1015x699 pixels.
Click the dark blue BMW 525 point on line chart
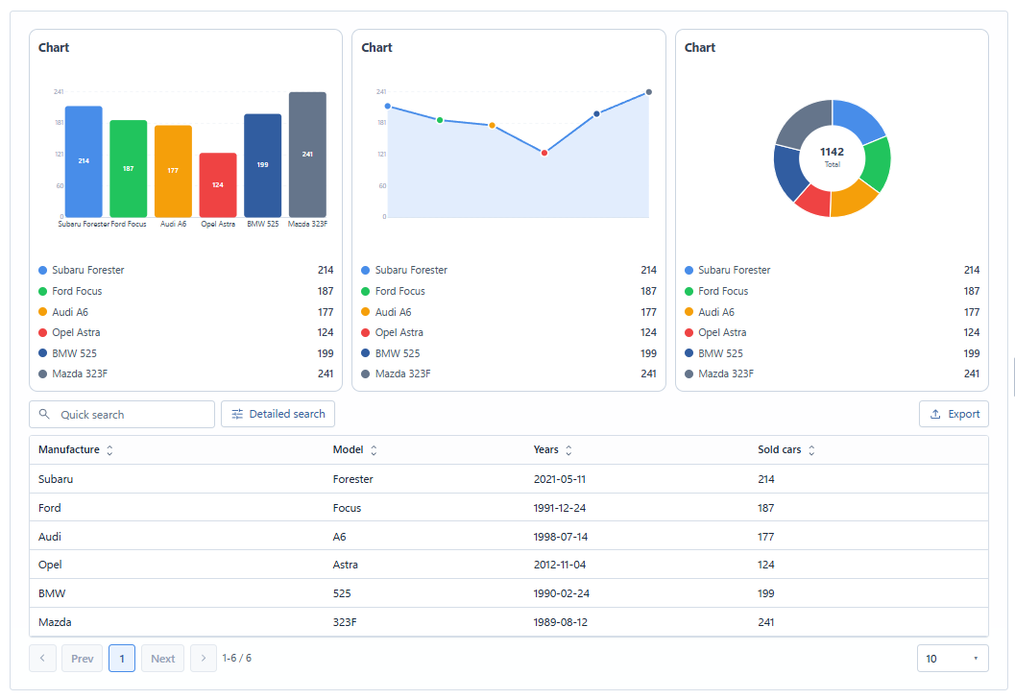[597, 114]
